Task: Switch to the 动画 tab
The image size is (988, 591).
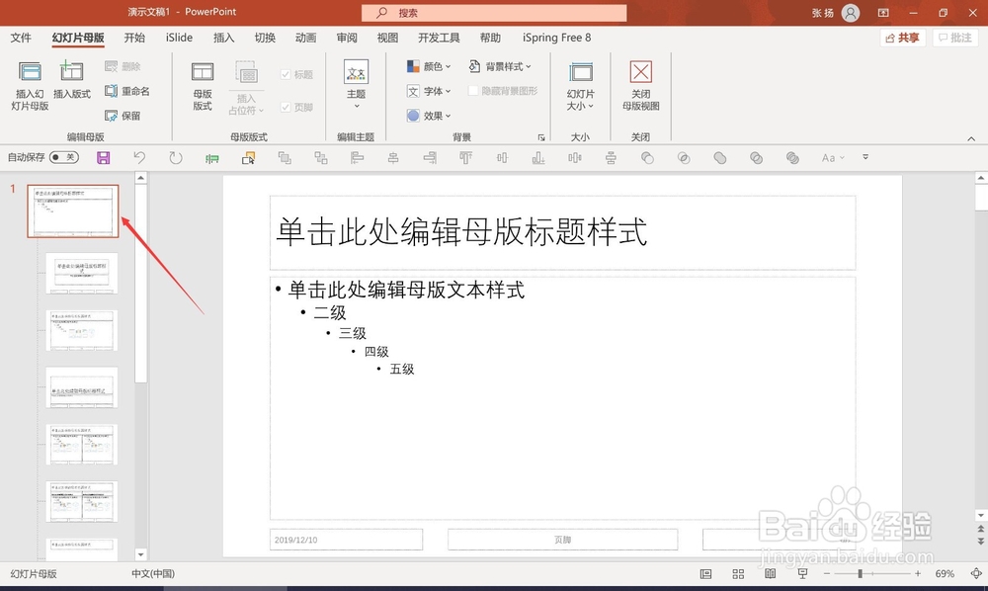Action: coord(305,38)
